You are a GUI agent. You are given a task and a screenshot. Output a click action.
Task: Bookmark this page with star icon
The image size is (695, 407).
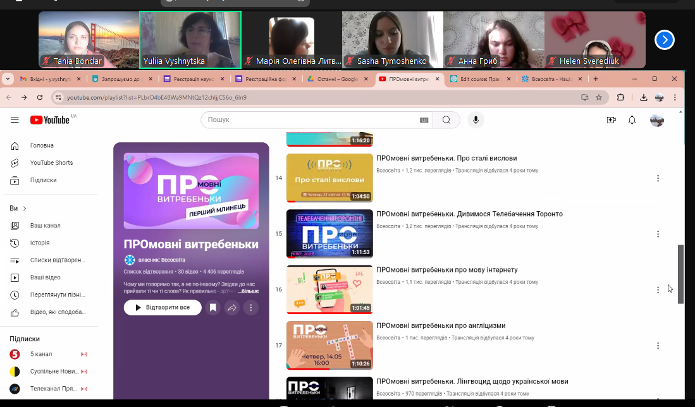click(599, 97)
